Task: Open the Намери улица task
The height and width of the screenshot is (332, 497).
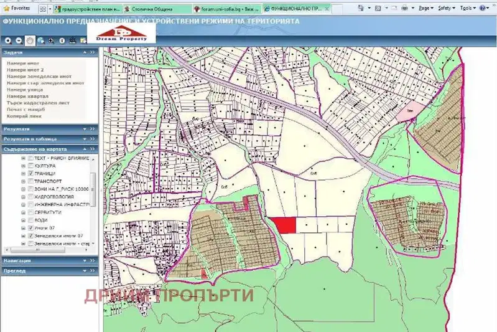Action: pos(25,90)
